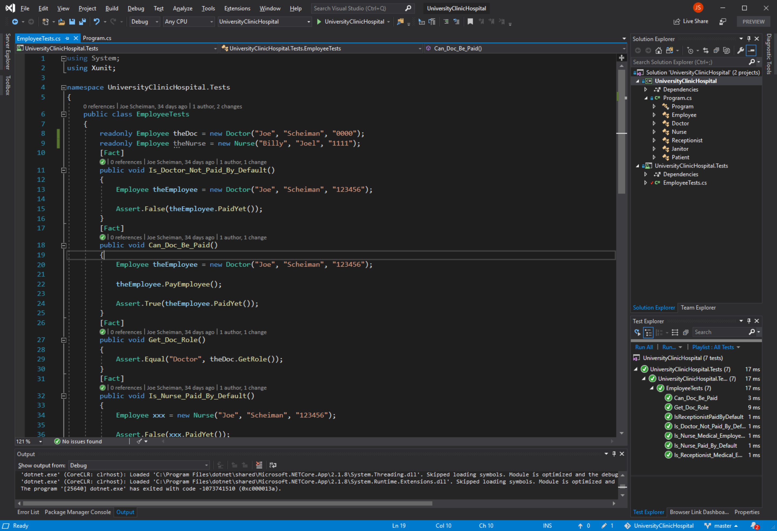The width and height of the screenshot is (777, 531).
Task: Click the Feedback icon next to Live Share
Action: (723, 22)
